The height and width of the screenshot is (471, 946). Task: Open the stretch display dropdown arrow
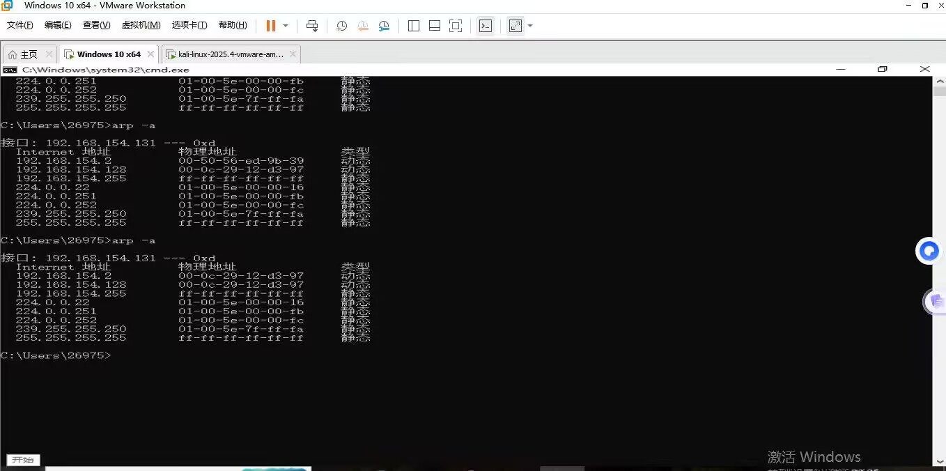click(x=530, y=26)
